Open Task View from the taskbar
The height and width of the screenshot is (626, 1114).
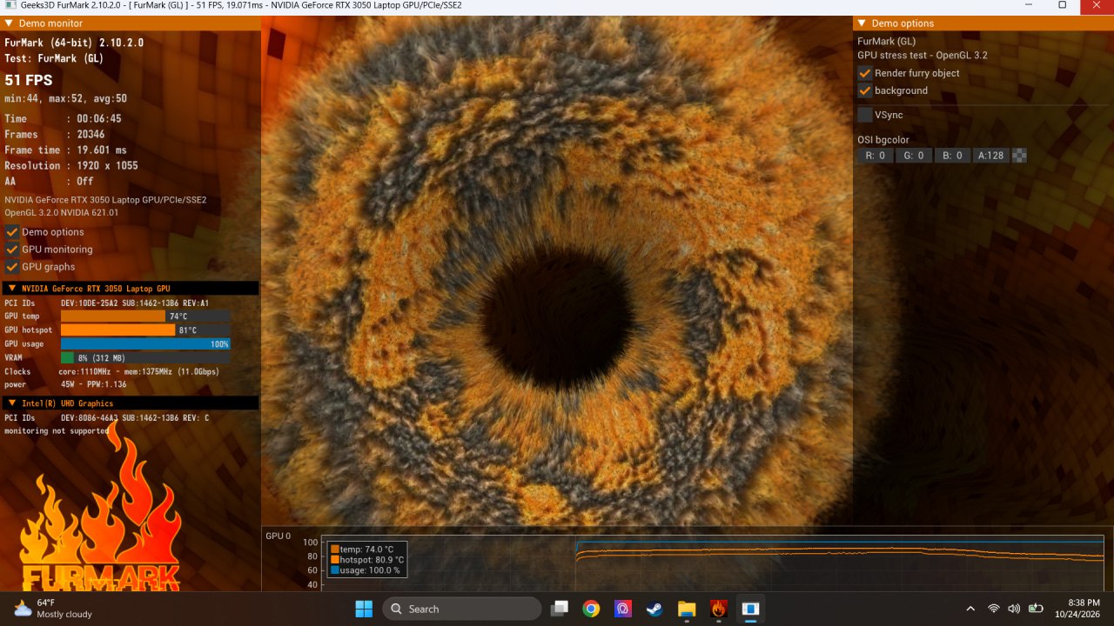point(560,609)
